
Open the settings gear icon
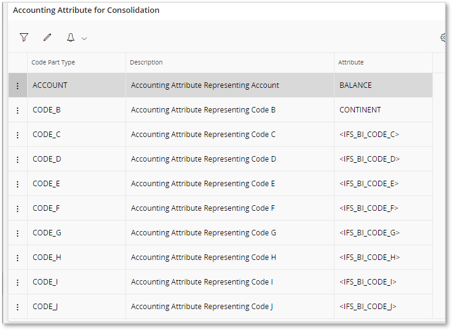(443, 37)
